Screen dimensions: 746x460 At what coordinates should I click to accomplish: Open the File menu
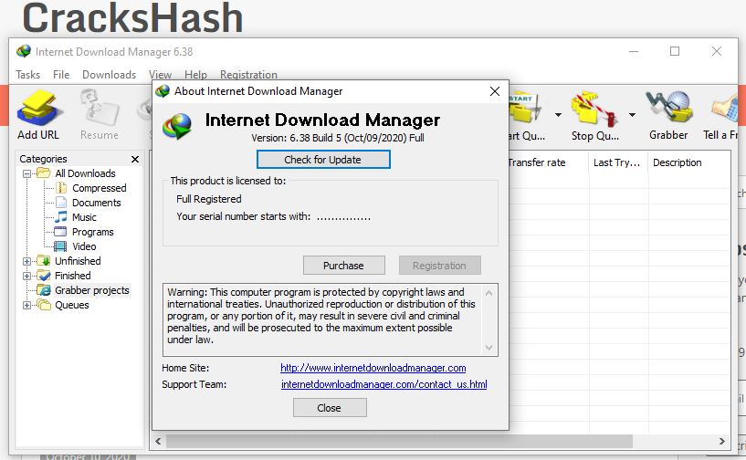click(61, 75)
